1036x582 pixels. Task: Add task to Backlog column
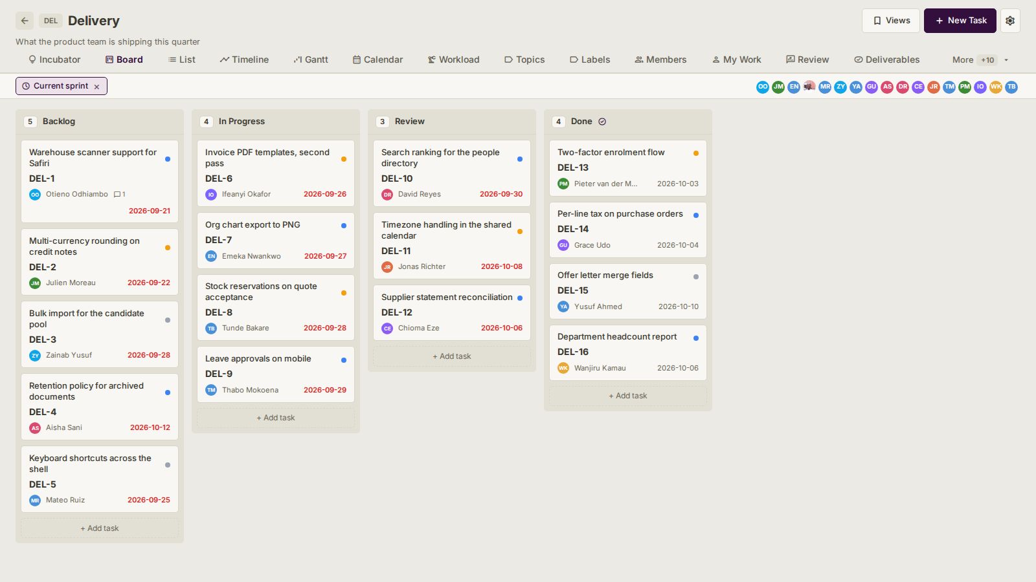pos(100,528)
